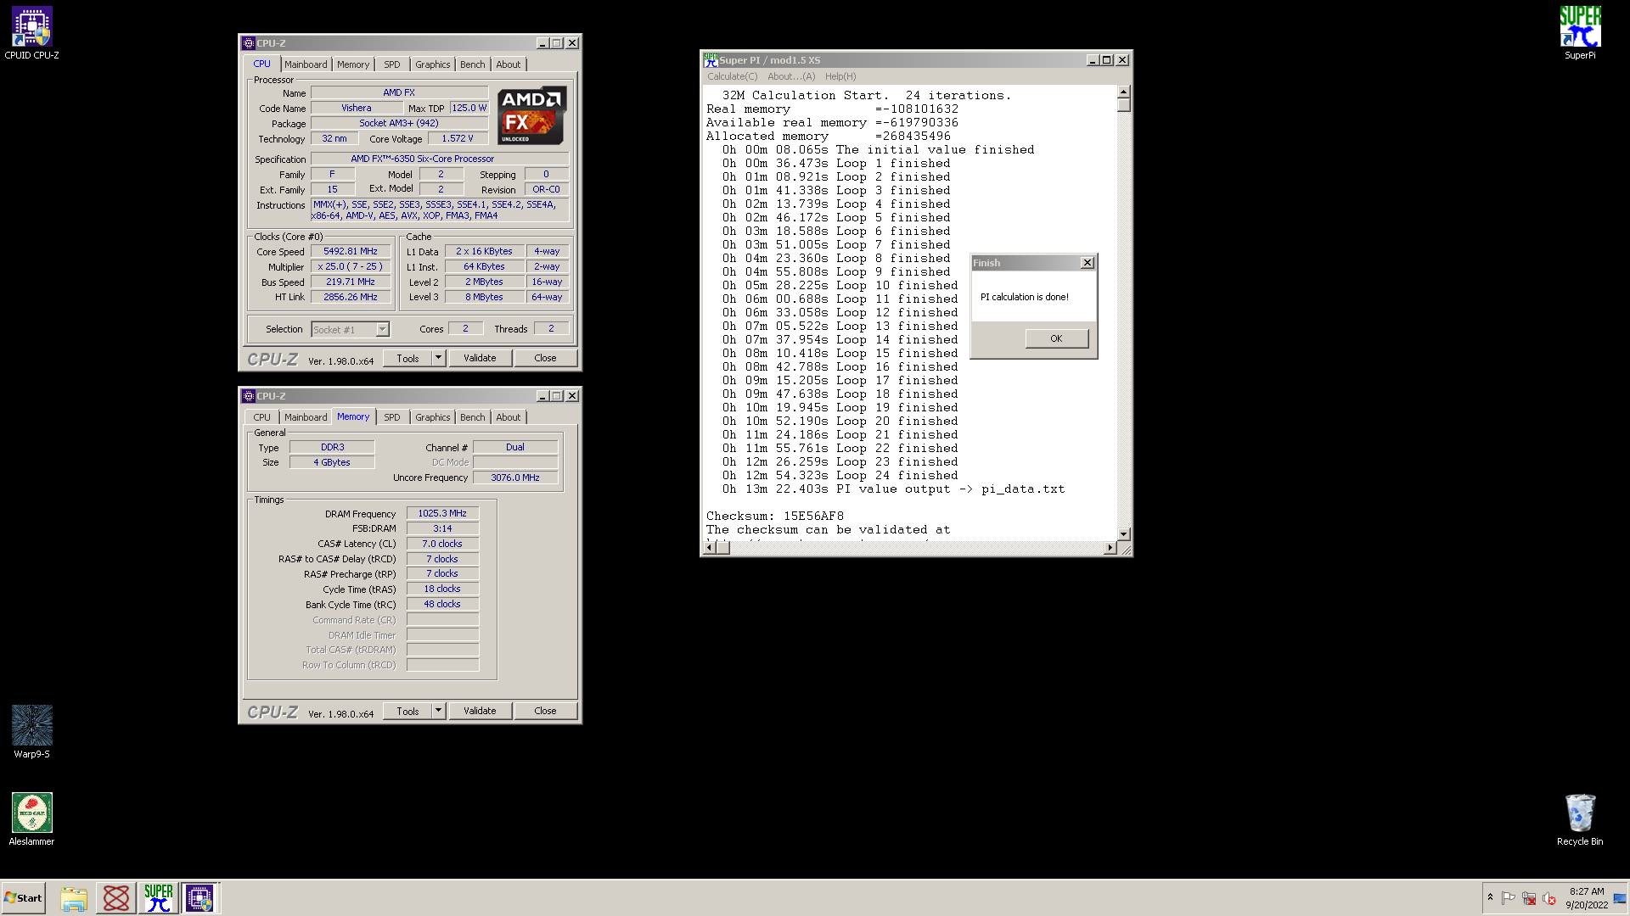Viewport: 1630px width, 916px height.
Task: Open Graphics tab in bottom CPU-Z window
Action: [433, 417]
